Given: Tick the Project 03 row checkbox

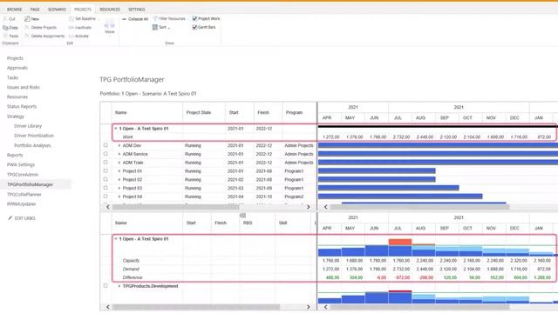Looking at the screenshot, I should click(x=105, y=188).
